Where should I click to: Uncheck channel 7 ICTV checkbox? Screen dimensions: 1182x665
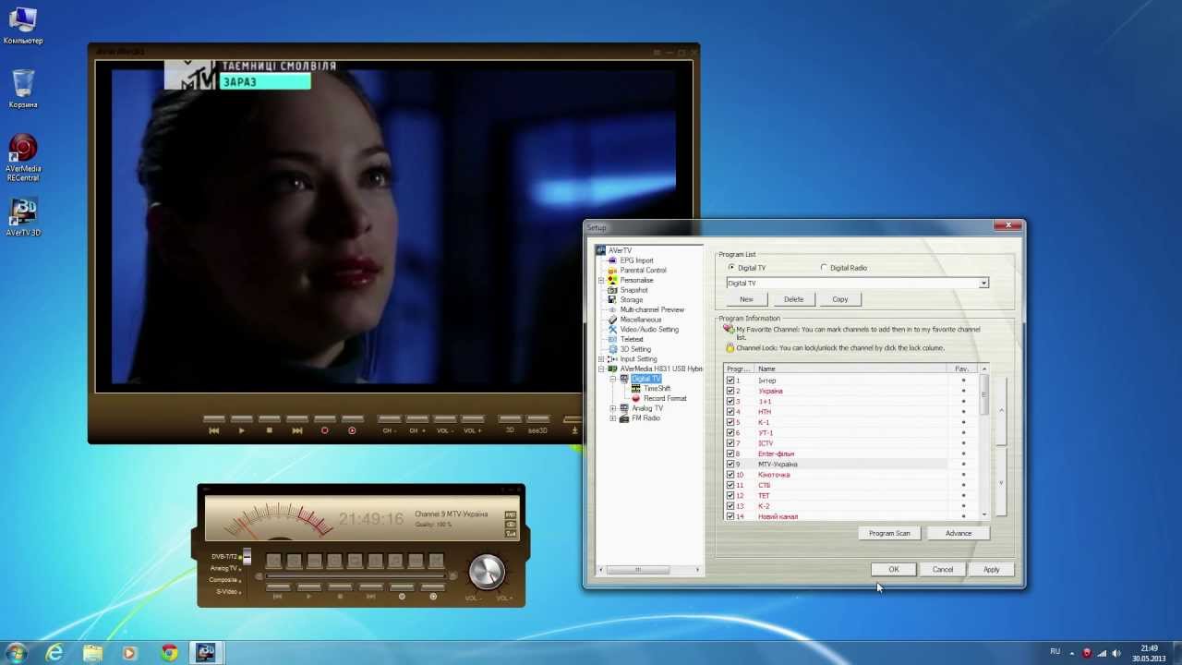point(730,443)
